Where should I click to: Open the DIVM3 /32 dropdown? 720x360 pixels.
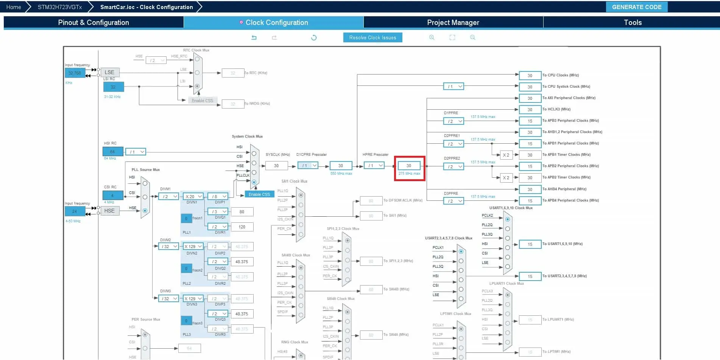point(168,299)
